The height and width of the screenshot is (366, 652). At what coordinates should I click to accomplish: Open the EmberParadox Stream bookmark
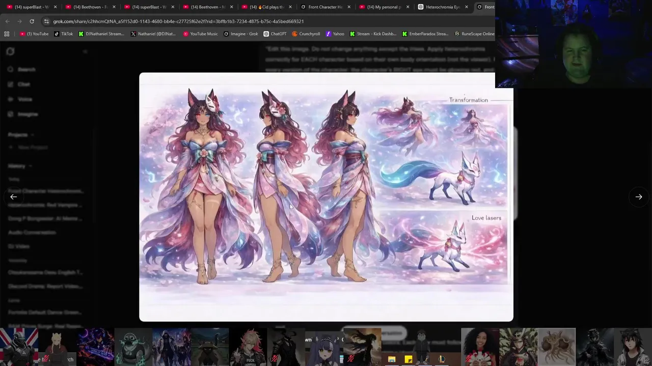click(x=425, y=34)
